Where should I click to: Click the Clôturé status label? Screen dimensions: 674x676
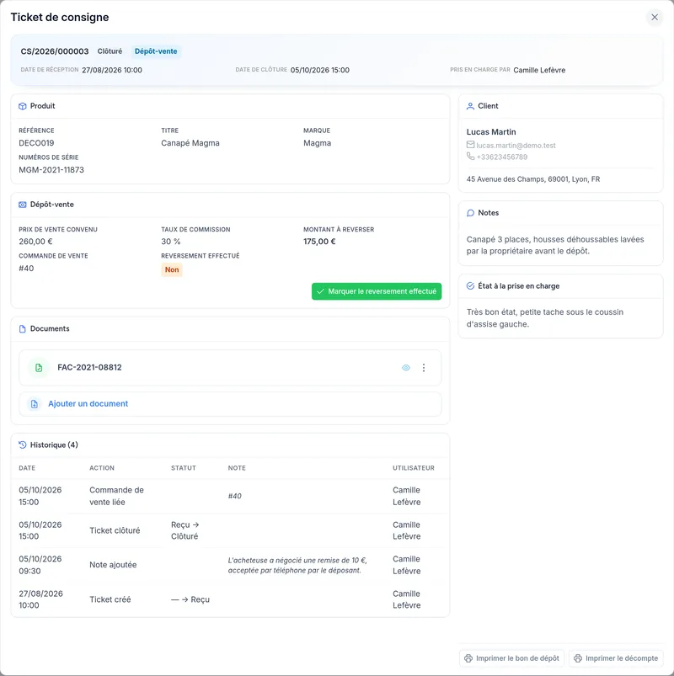pos(110,51)
